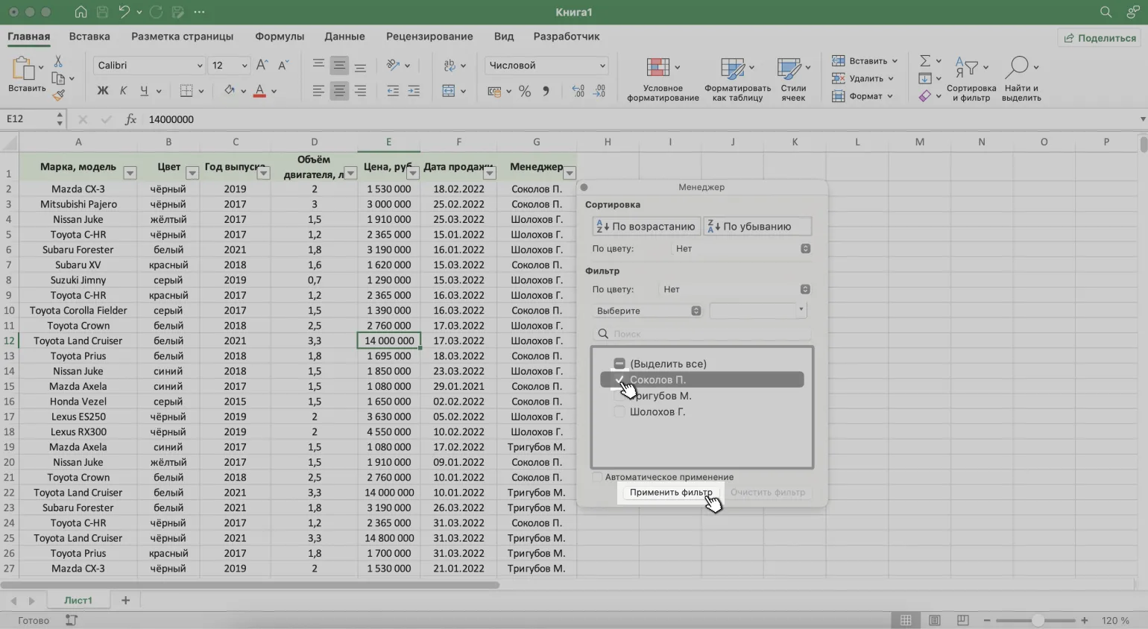The image size is (1148, 629).
Task: Click the AutoSum sigma icon
Action: pos(925,61)
